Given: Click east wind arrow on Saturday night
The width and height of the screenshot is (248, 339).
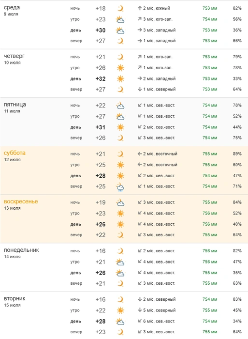Looking at the screenshot, I should (140, 154).
